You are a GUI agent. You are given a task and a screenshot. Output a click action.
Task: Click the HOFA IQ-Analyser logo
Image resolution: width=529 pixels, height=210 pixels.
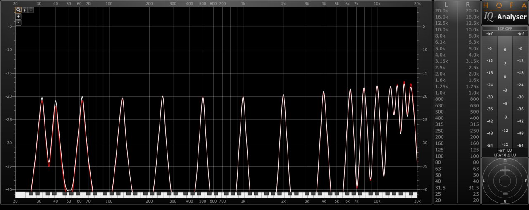(x=505, y=12)
